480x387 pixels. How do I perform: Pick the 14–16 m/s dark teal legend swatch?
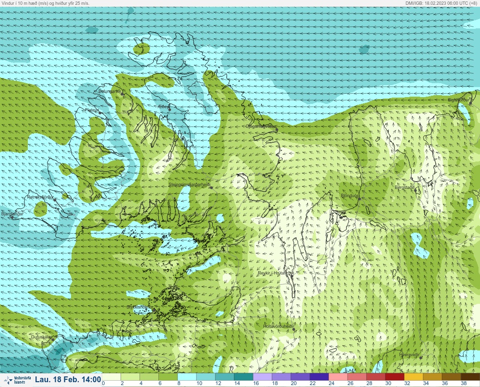[244, 377]
